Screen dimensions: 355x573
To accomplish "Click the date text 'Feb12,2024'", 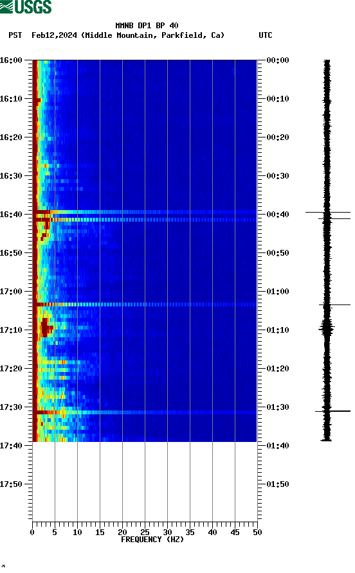I will click(54, 35).
